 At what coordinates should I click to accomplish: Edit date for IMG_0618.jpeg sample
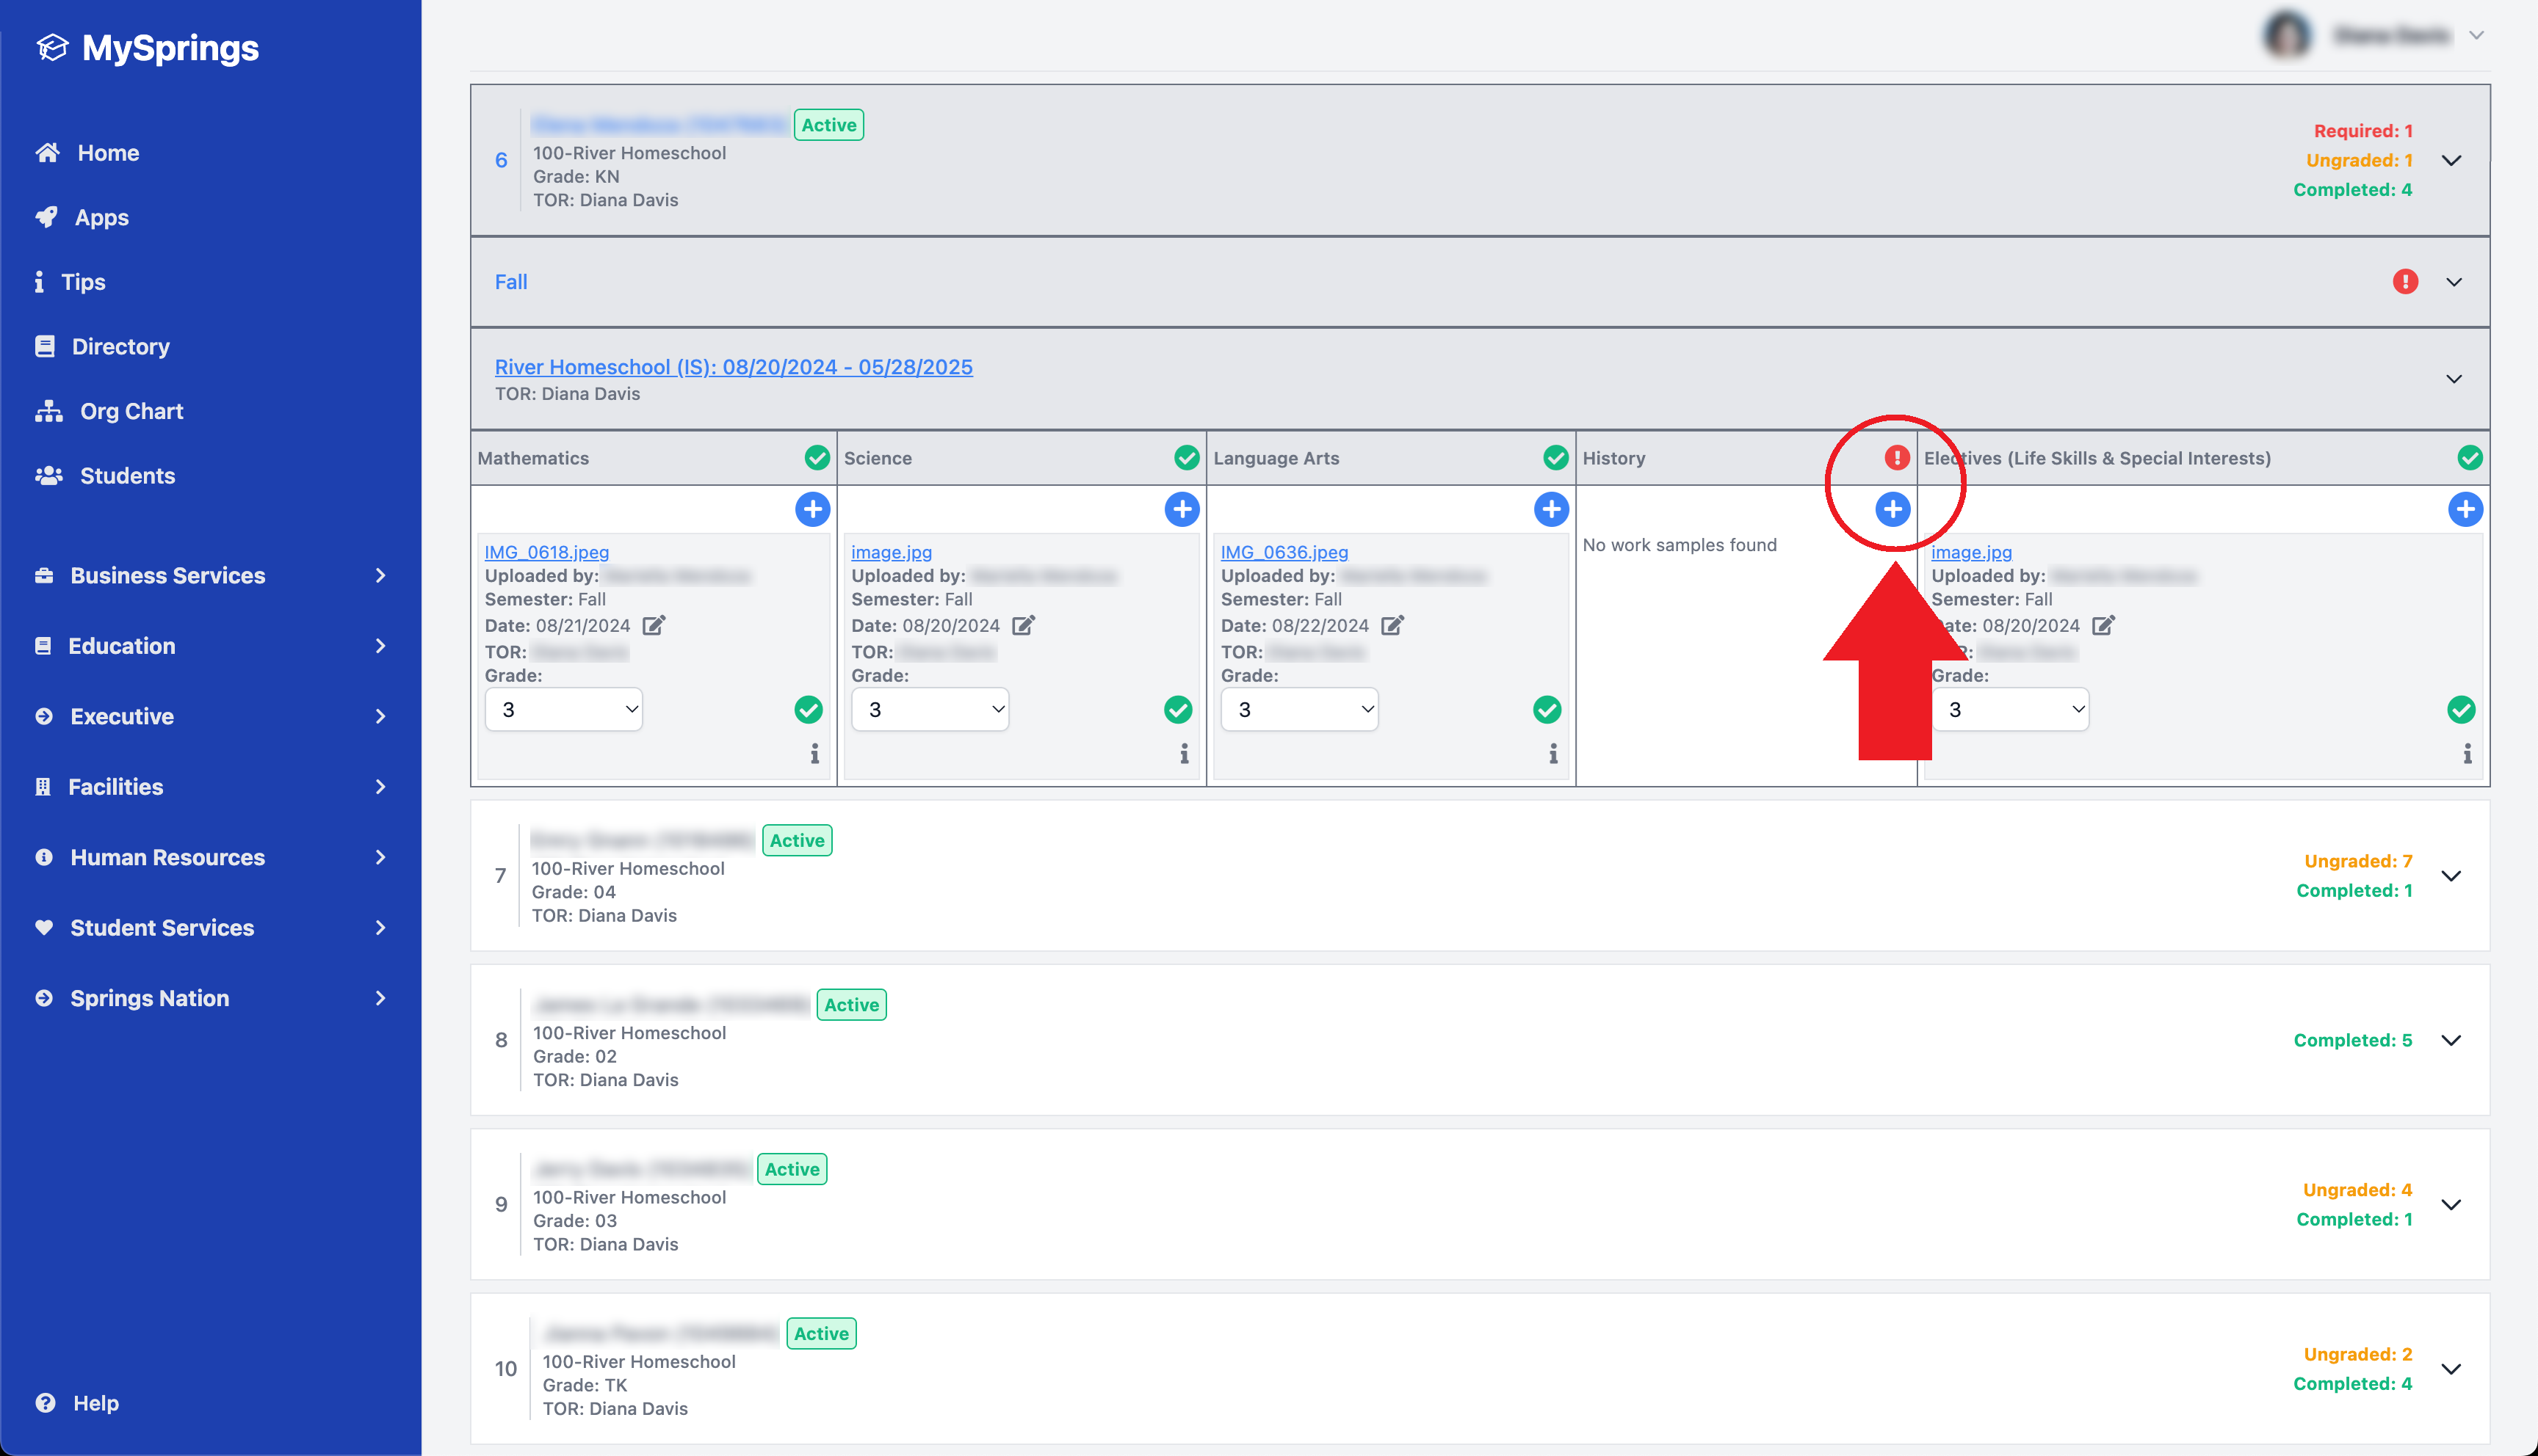coord(654,626)
